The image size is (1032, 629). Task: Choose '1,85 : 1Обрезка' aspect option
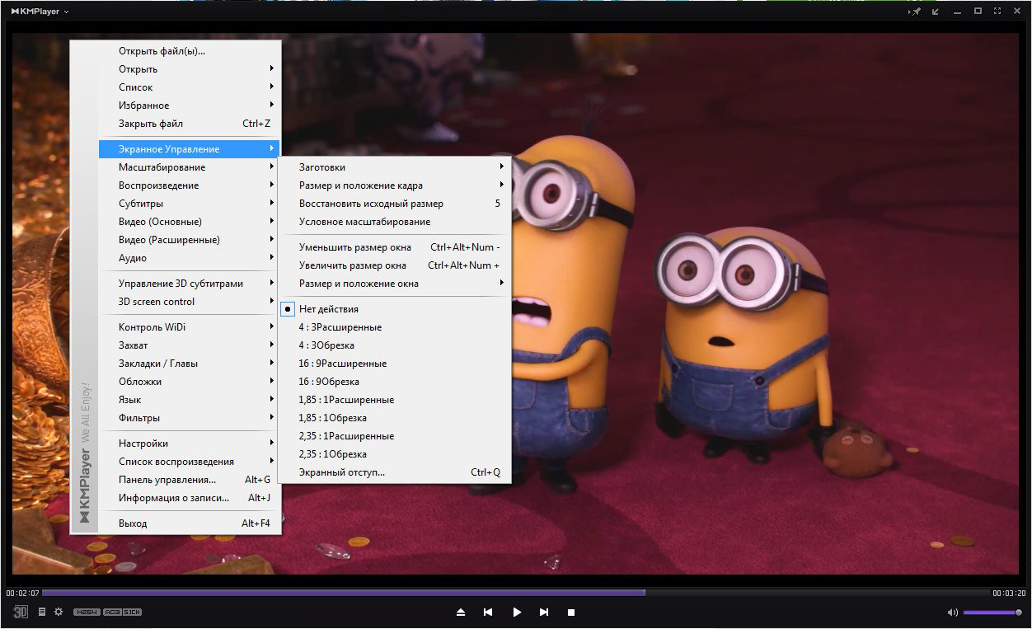click(x=394, y=418)
